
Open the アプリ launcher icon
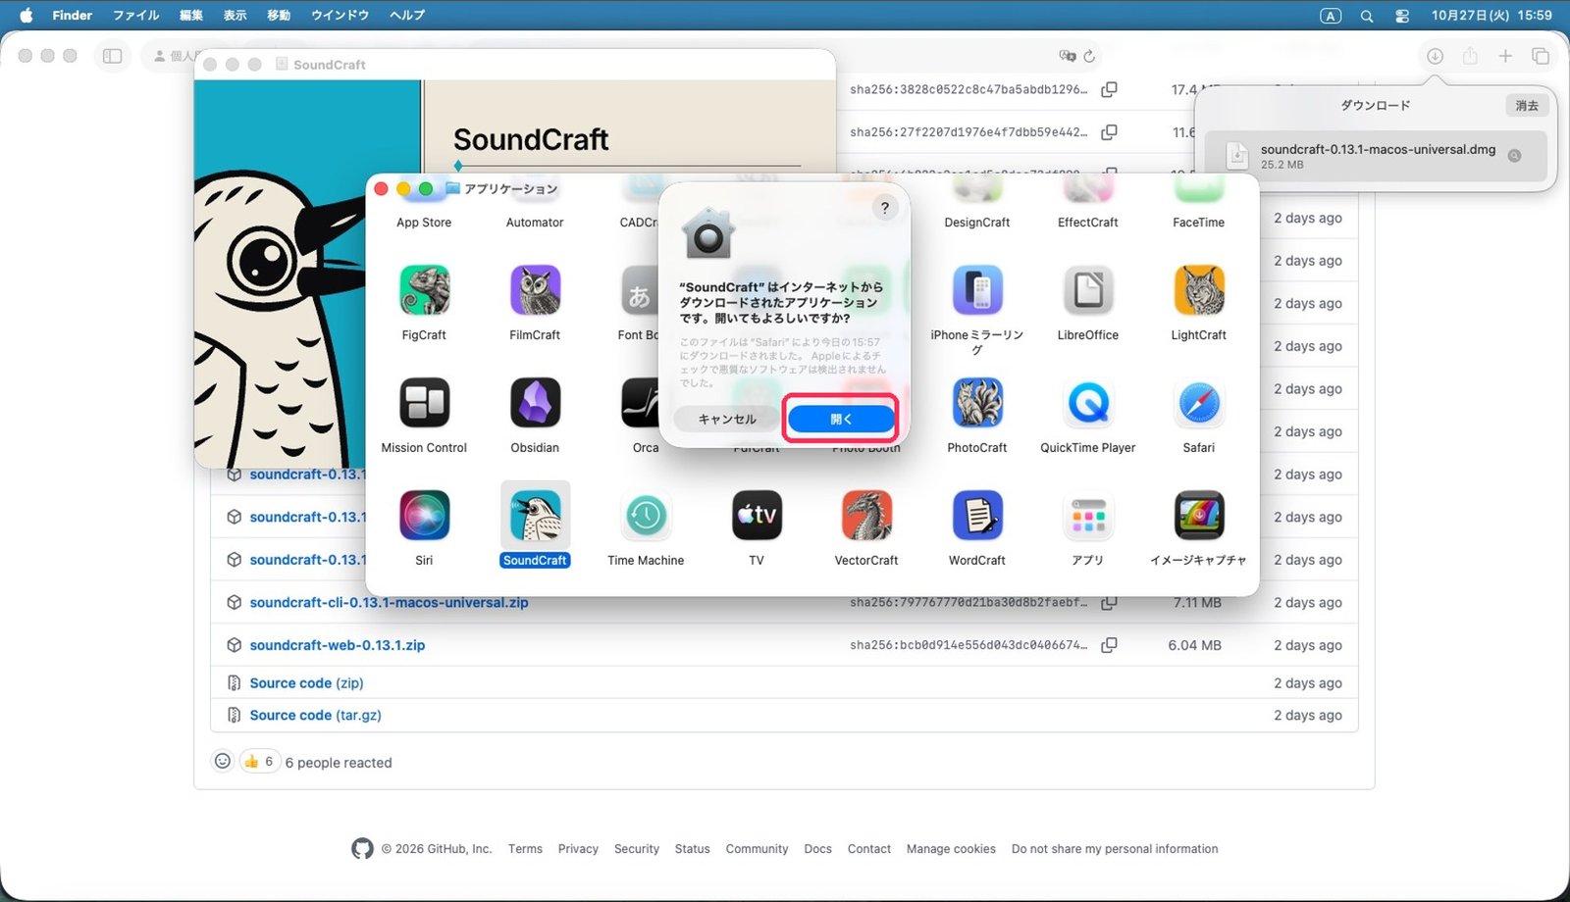point(1088,516)
